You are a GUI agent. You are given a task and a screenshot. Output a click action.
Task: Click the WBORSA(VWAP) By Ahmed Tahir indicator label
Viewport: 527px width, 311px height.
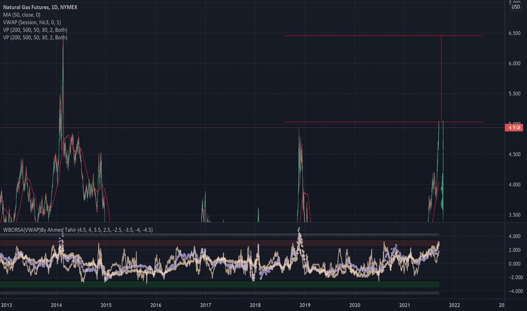(77, 230)
